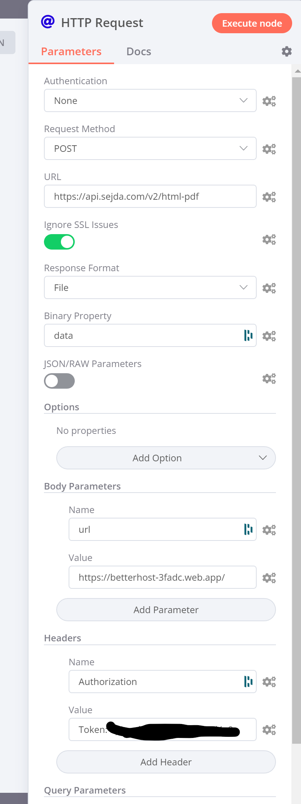
Task: Click parameter options gears beside Authentication
Action: point(269,101)
